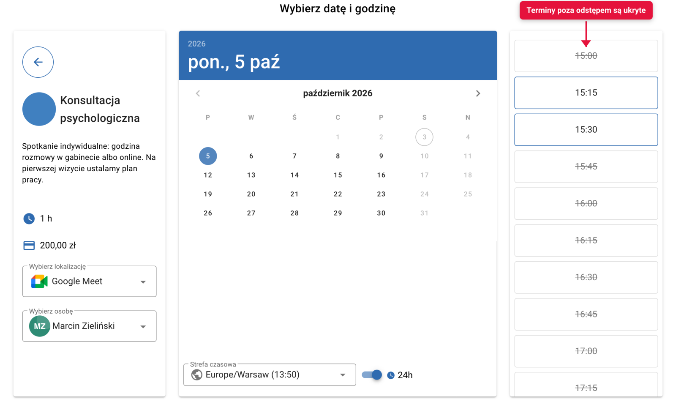
Task: Click the blue service avatar circle
Action: (x=39, y=109)
